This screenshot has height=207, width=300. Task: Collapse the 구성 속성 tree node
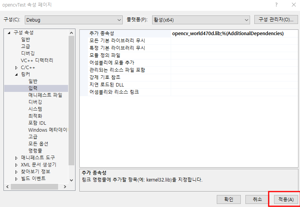coord(9,33)
